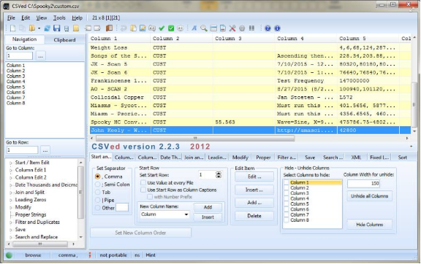This screenshot has height=264, width=421.
Task: Click the two vertical bars columns icon
Action: pyautogui.click(x=251, y=28)
